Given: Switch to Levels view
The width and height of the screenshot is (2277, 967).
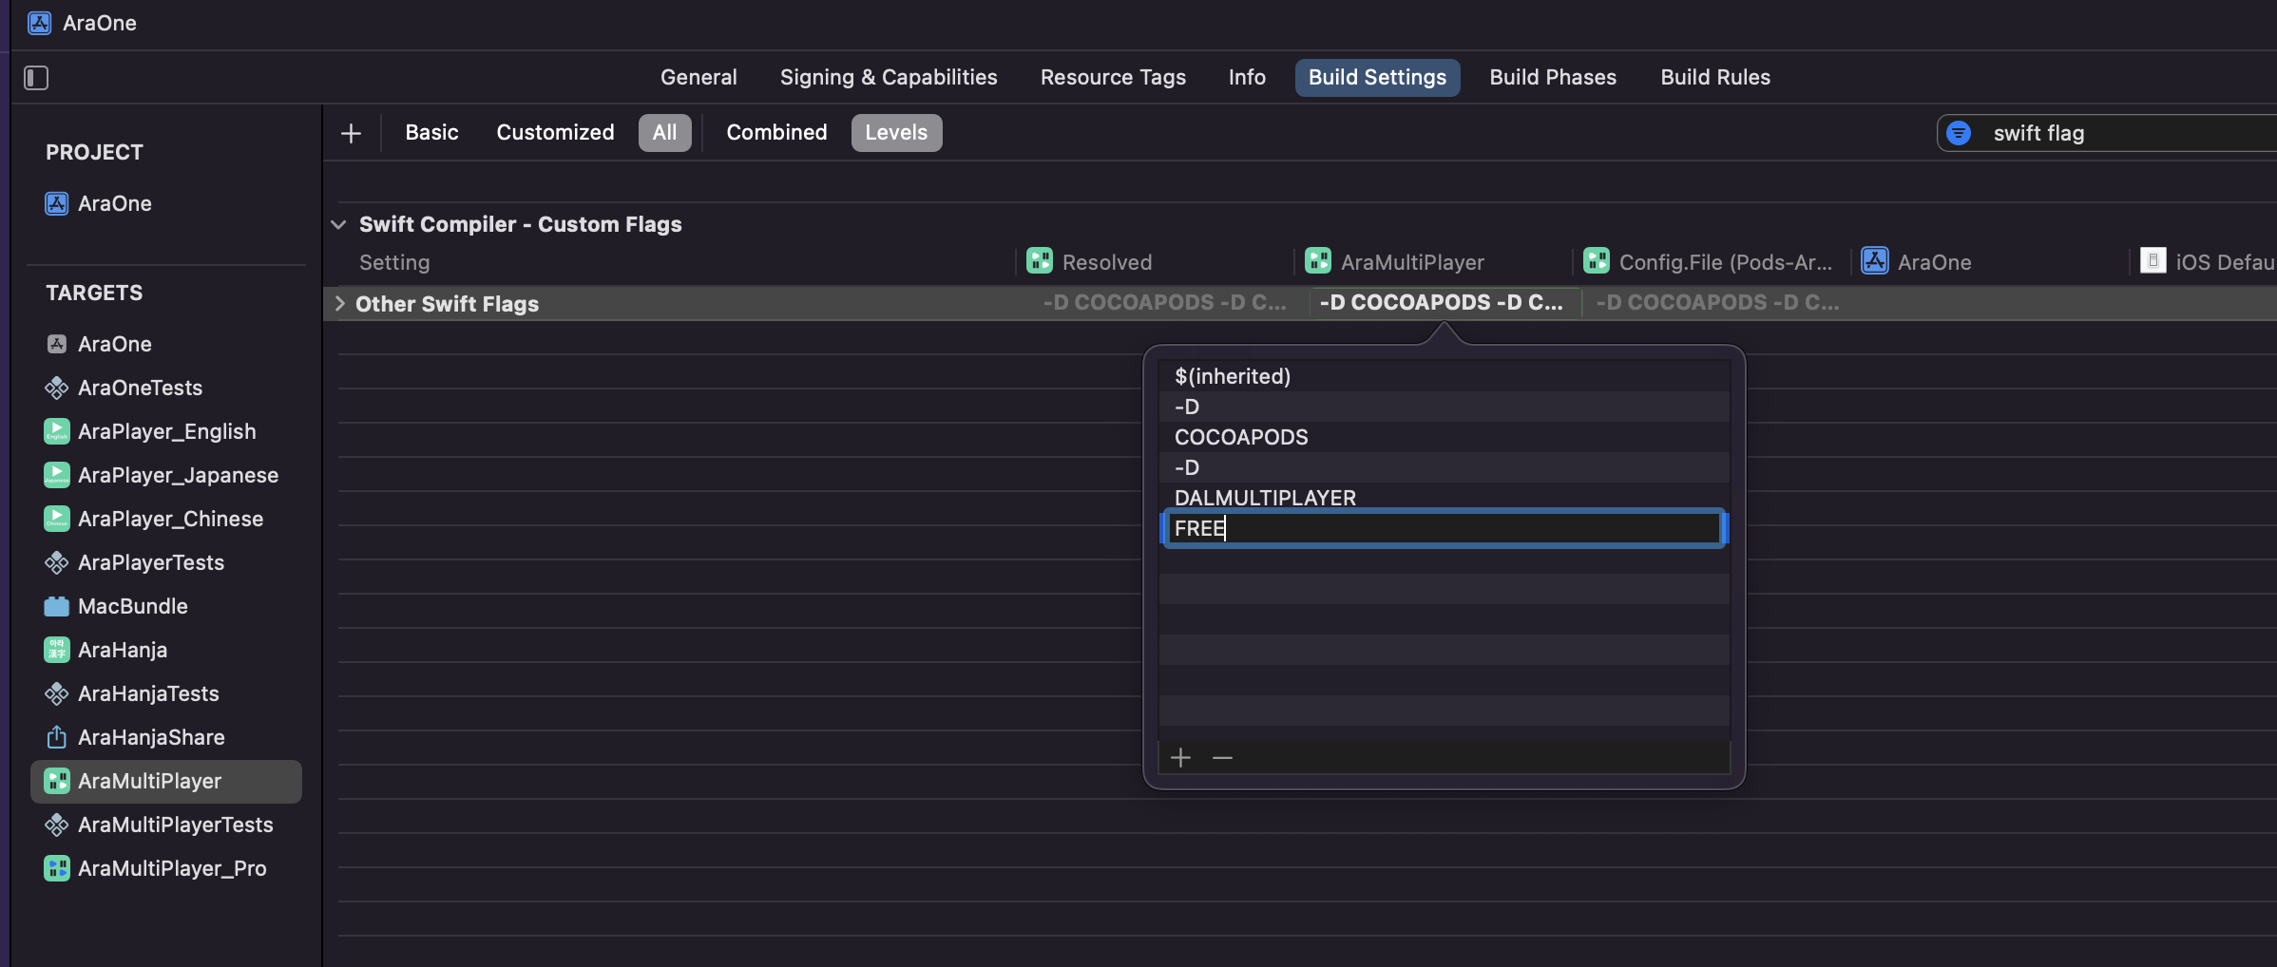Looking at the screenshot, I should (x=896, y=132).
